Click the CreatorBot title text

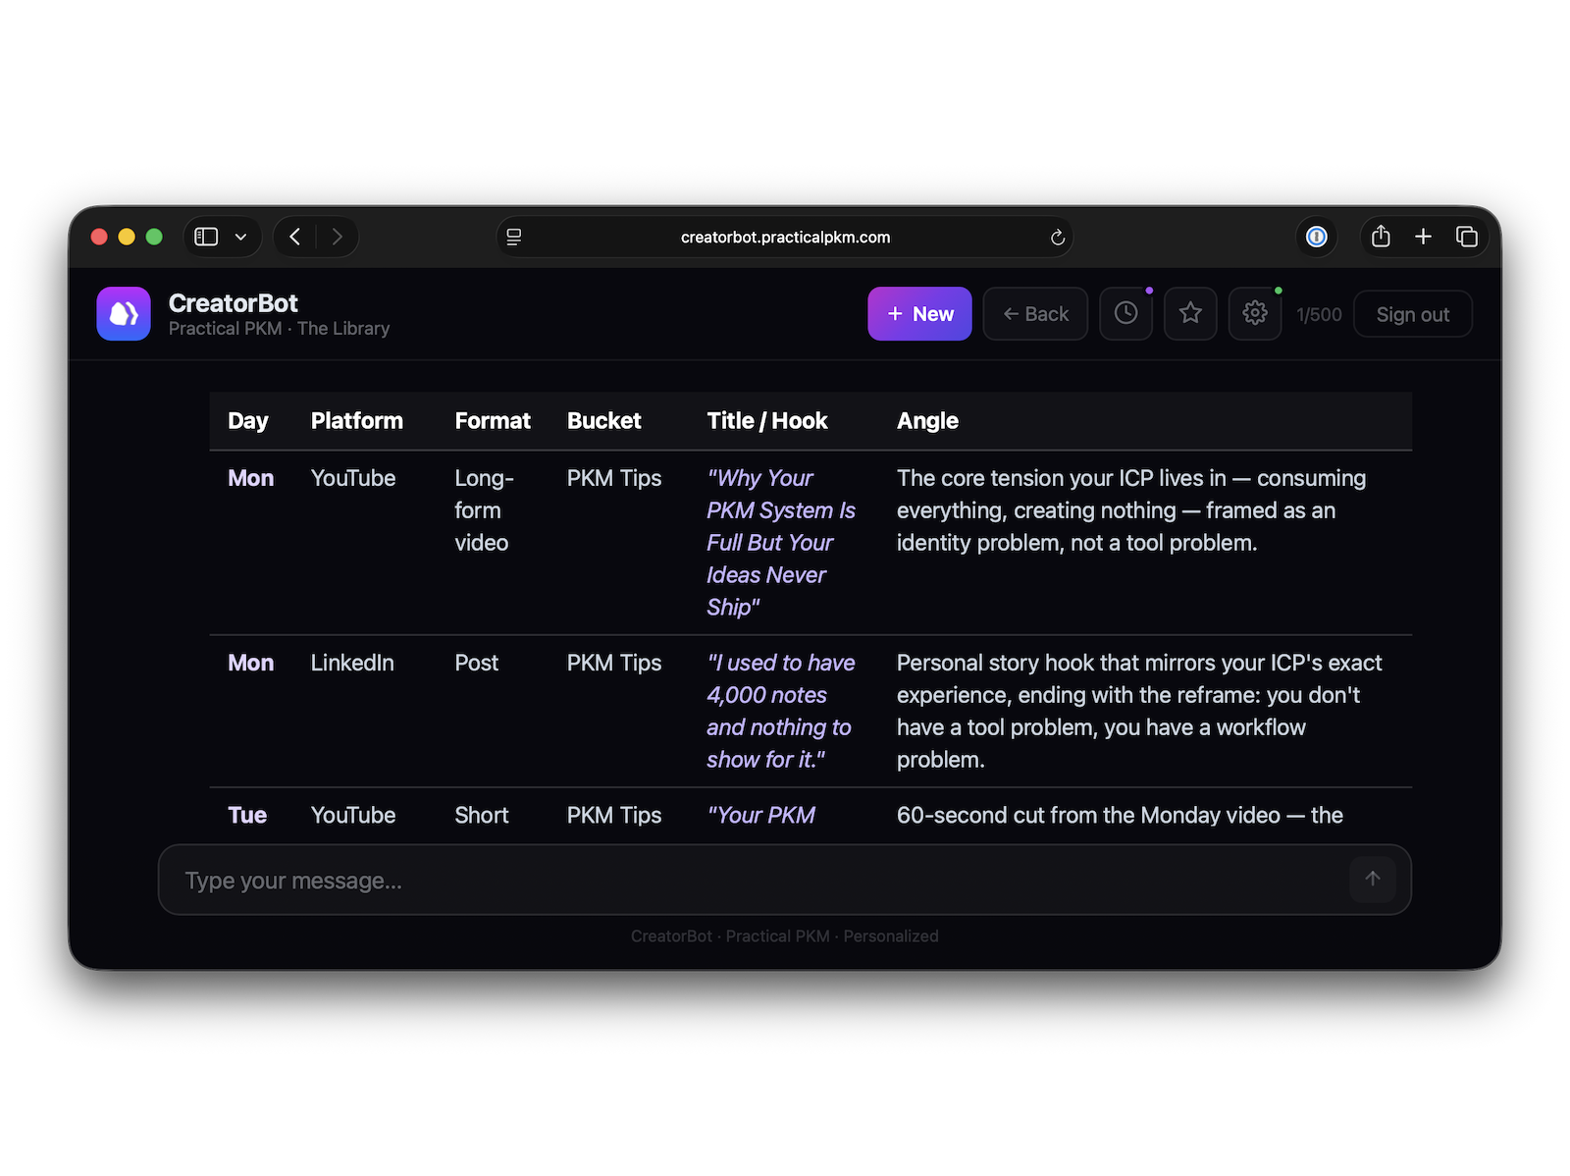tap(233, 303)
